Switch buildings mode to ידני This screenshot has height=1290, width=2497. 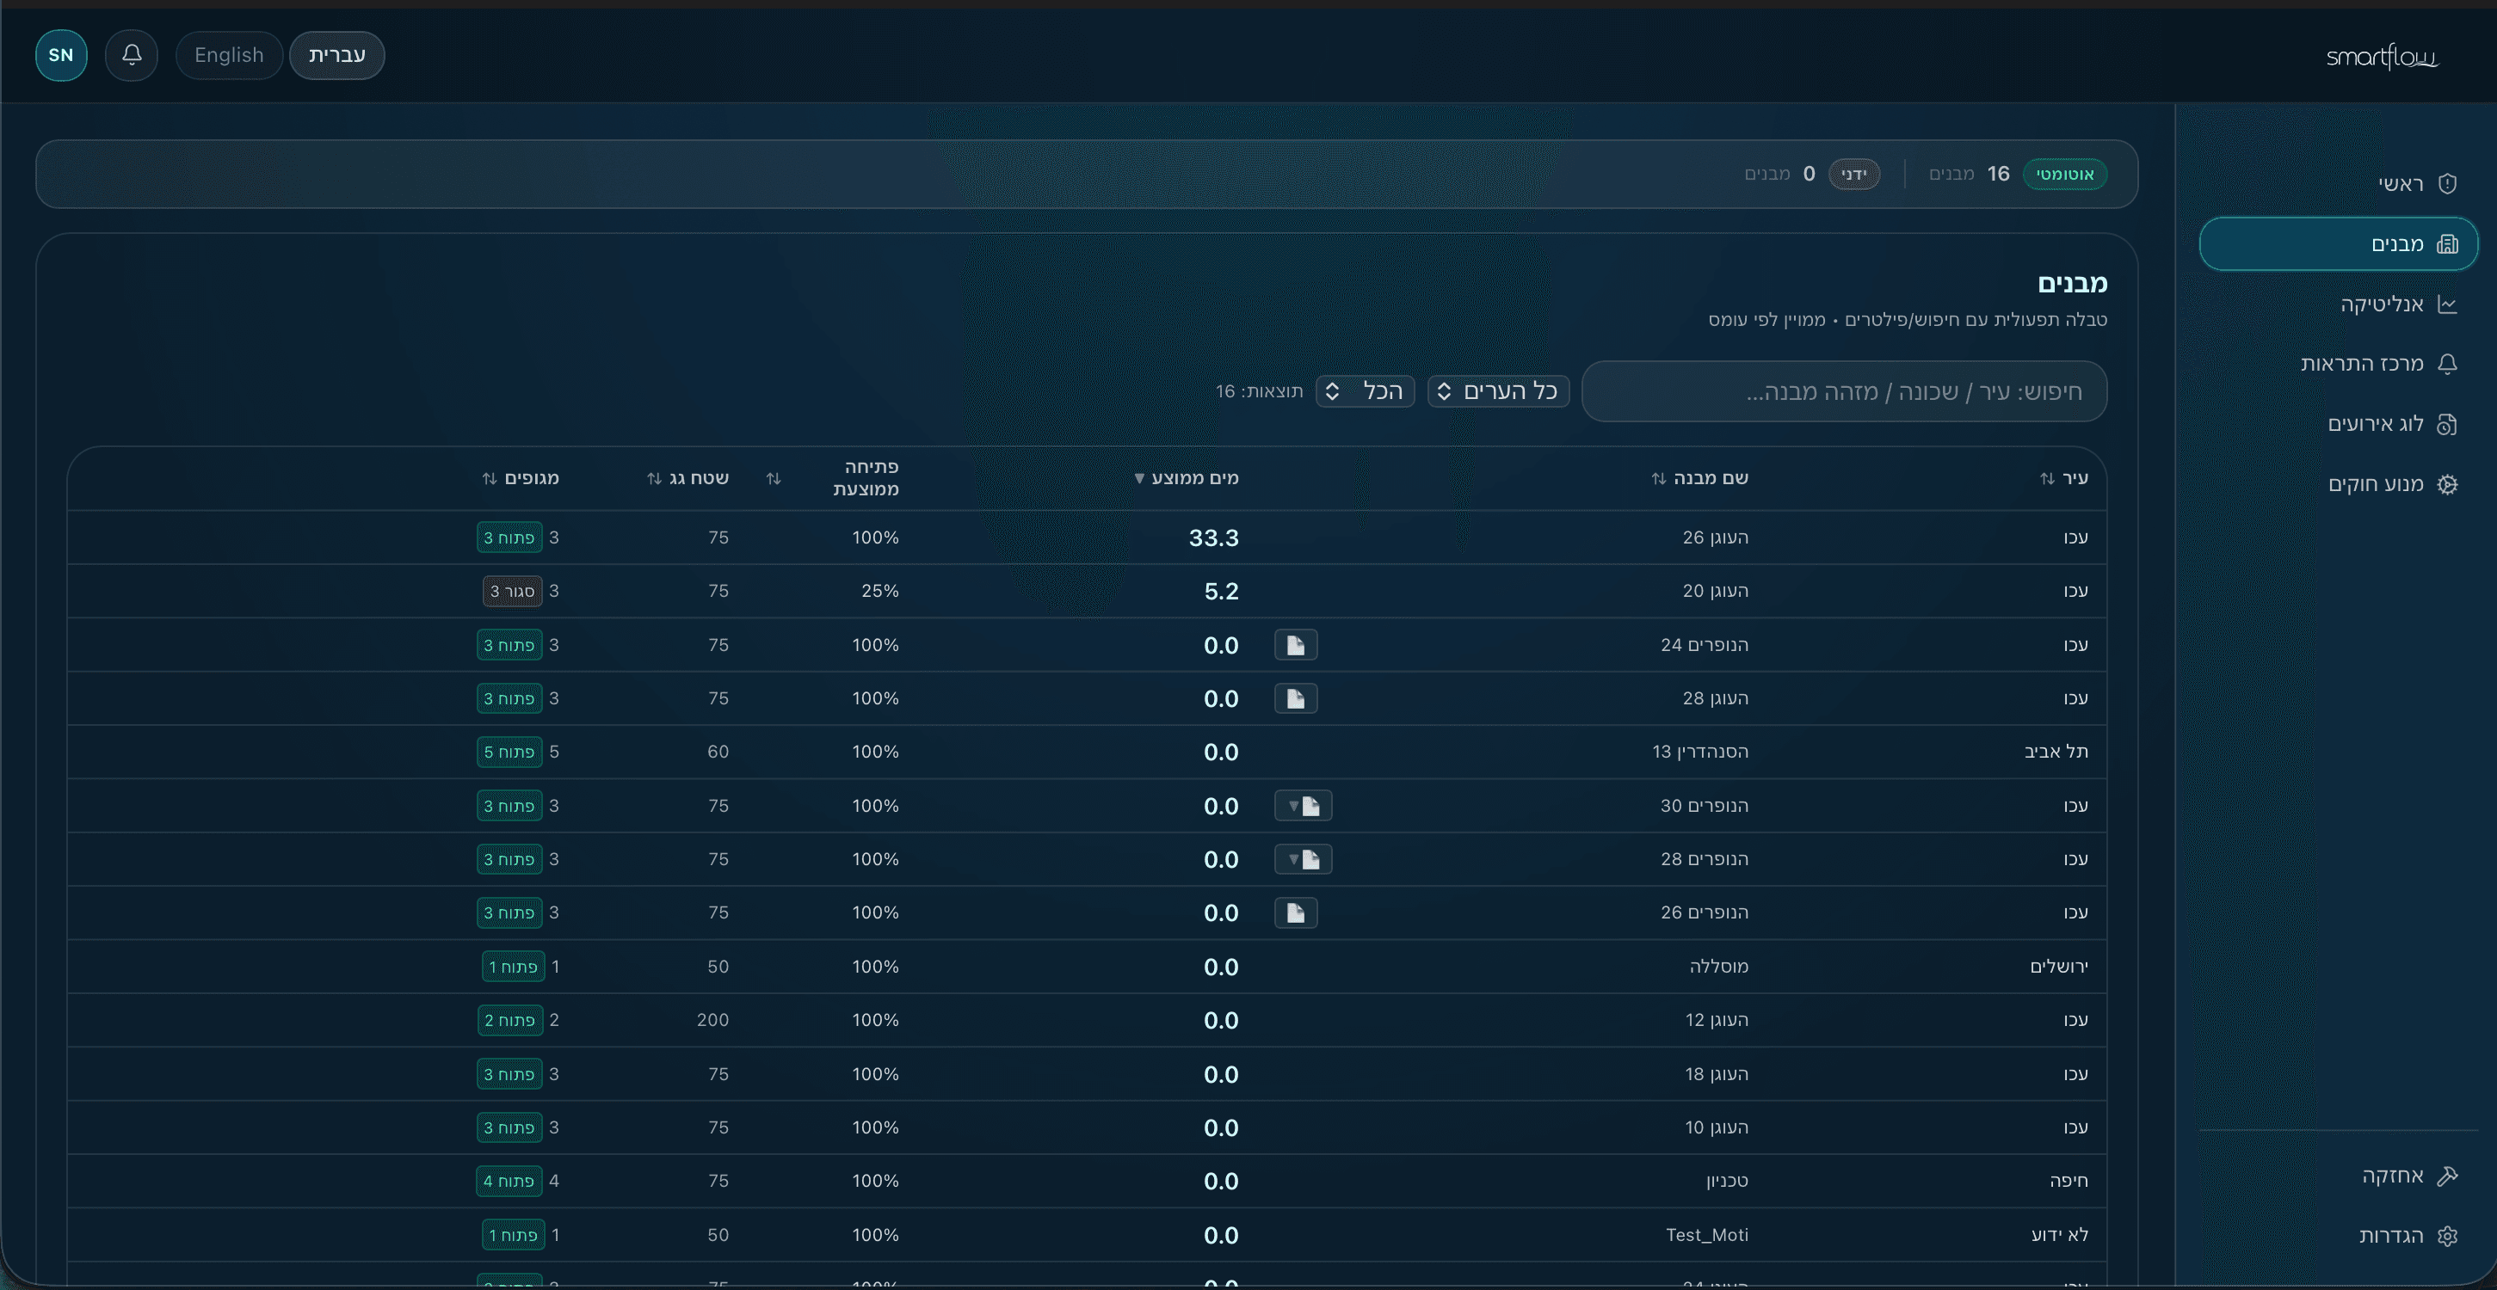[1854, 174]
